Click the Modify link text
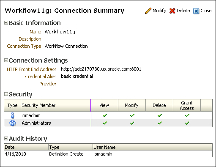216x167 pixels. coord(159,11)
